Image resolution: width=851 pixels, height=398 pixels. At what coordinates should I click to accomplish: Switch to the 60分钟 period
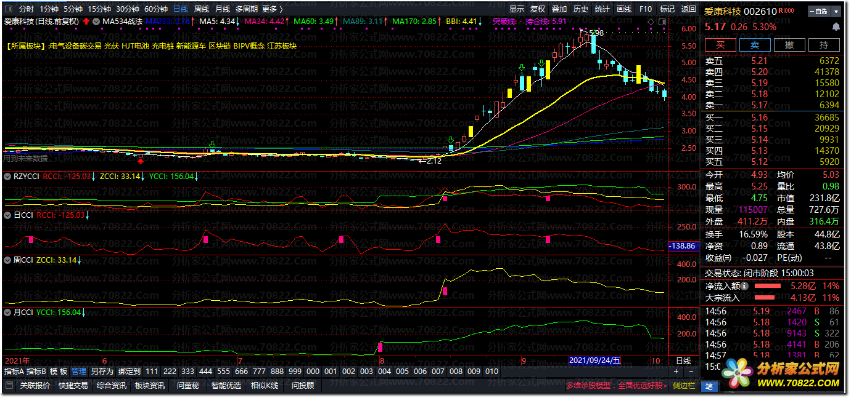coord(156,9)
